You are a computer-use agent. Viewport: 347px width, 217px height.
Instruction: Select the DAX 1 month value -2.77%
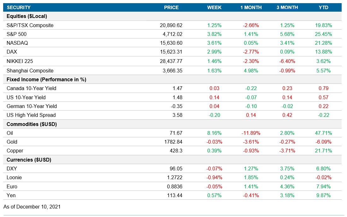pos(251,52)
